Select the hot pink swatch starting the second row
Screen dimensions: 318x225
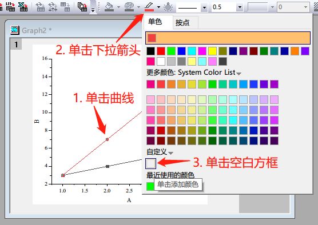point(150,61)
